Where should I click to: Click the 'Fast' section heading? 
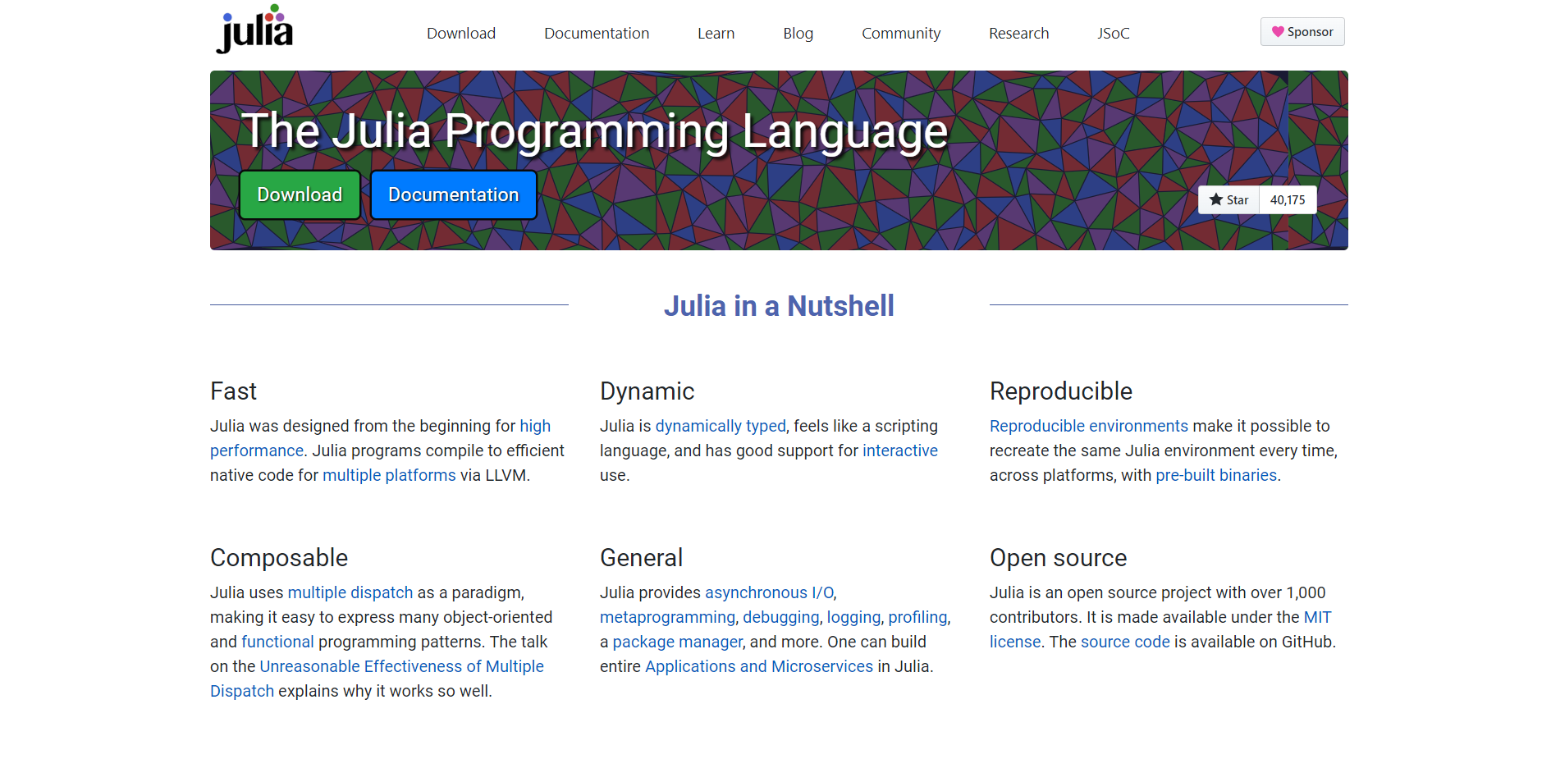click(x=233, y=391)
